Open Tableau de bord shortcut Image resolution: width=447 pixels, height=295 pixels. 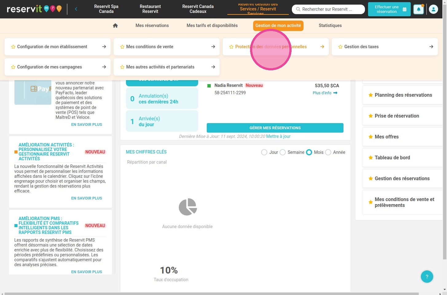coord(402,157)
